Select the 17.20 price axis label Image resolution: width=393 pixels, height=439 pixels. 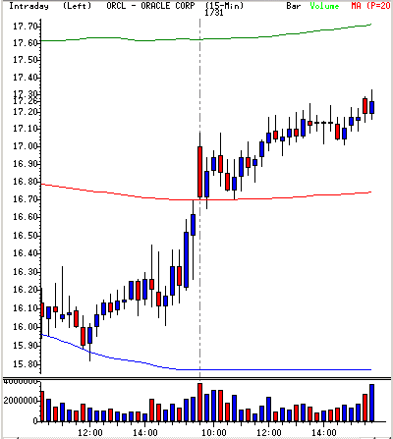[27, 112]
